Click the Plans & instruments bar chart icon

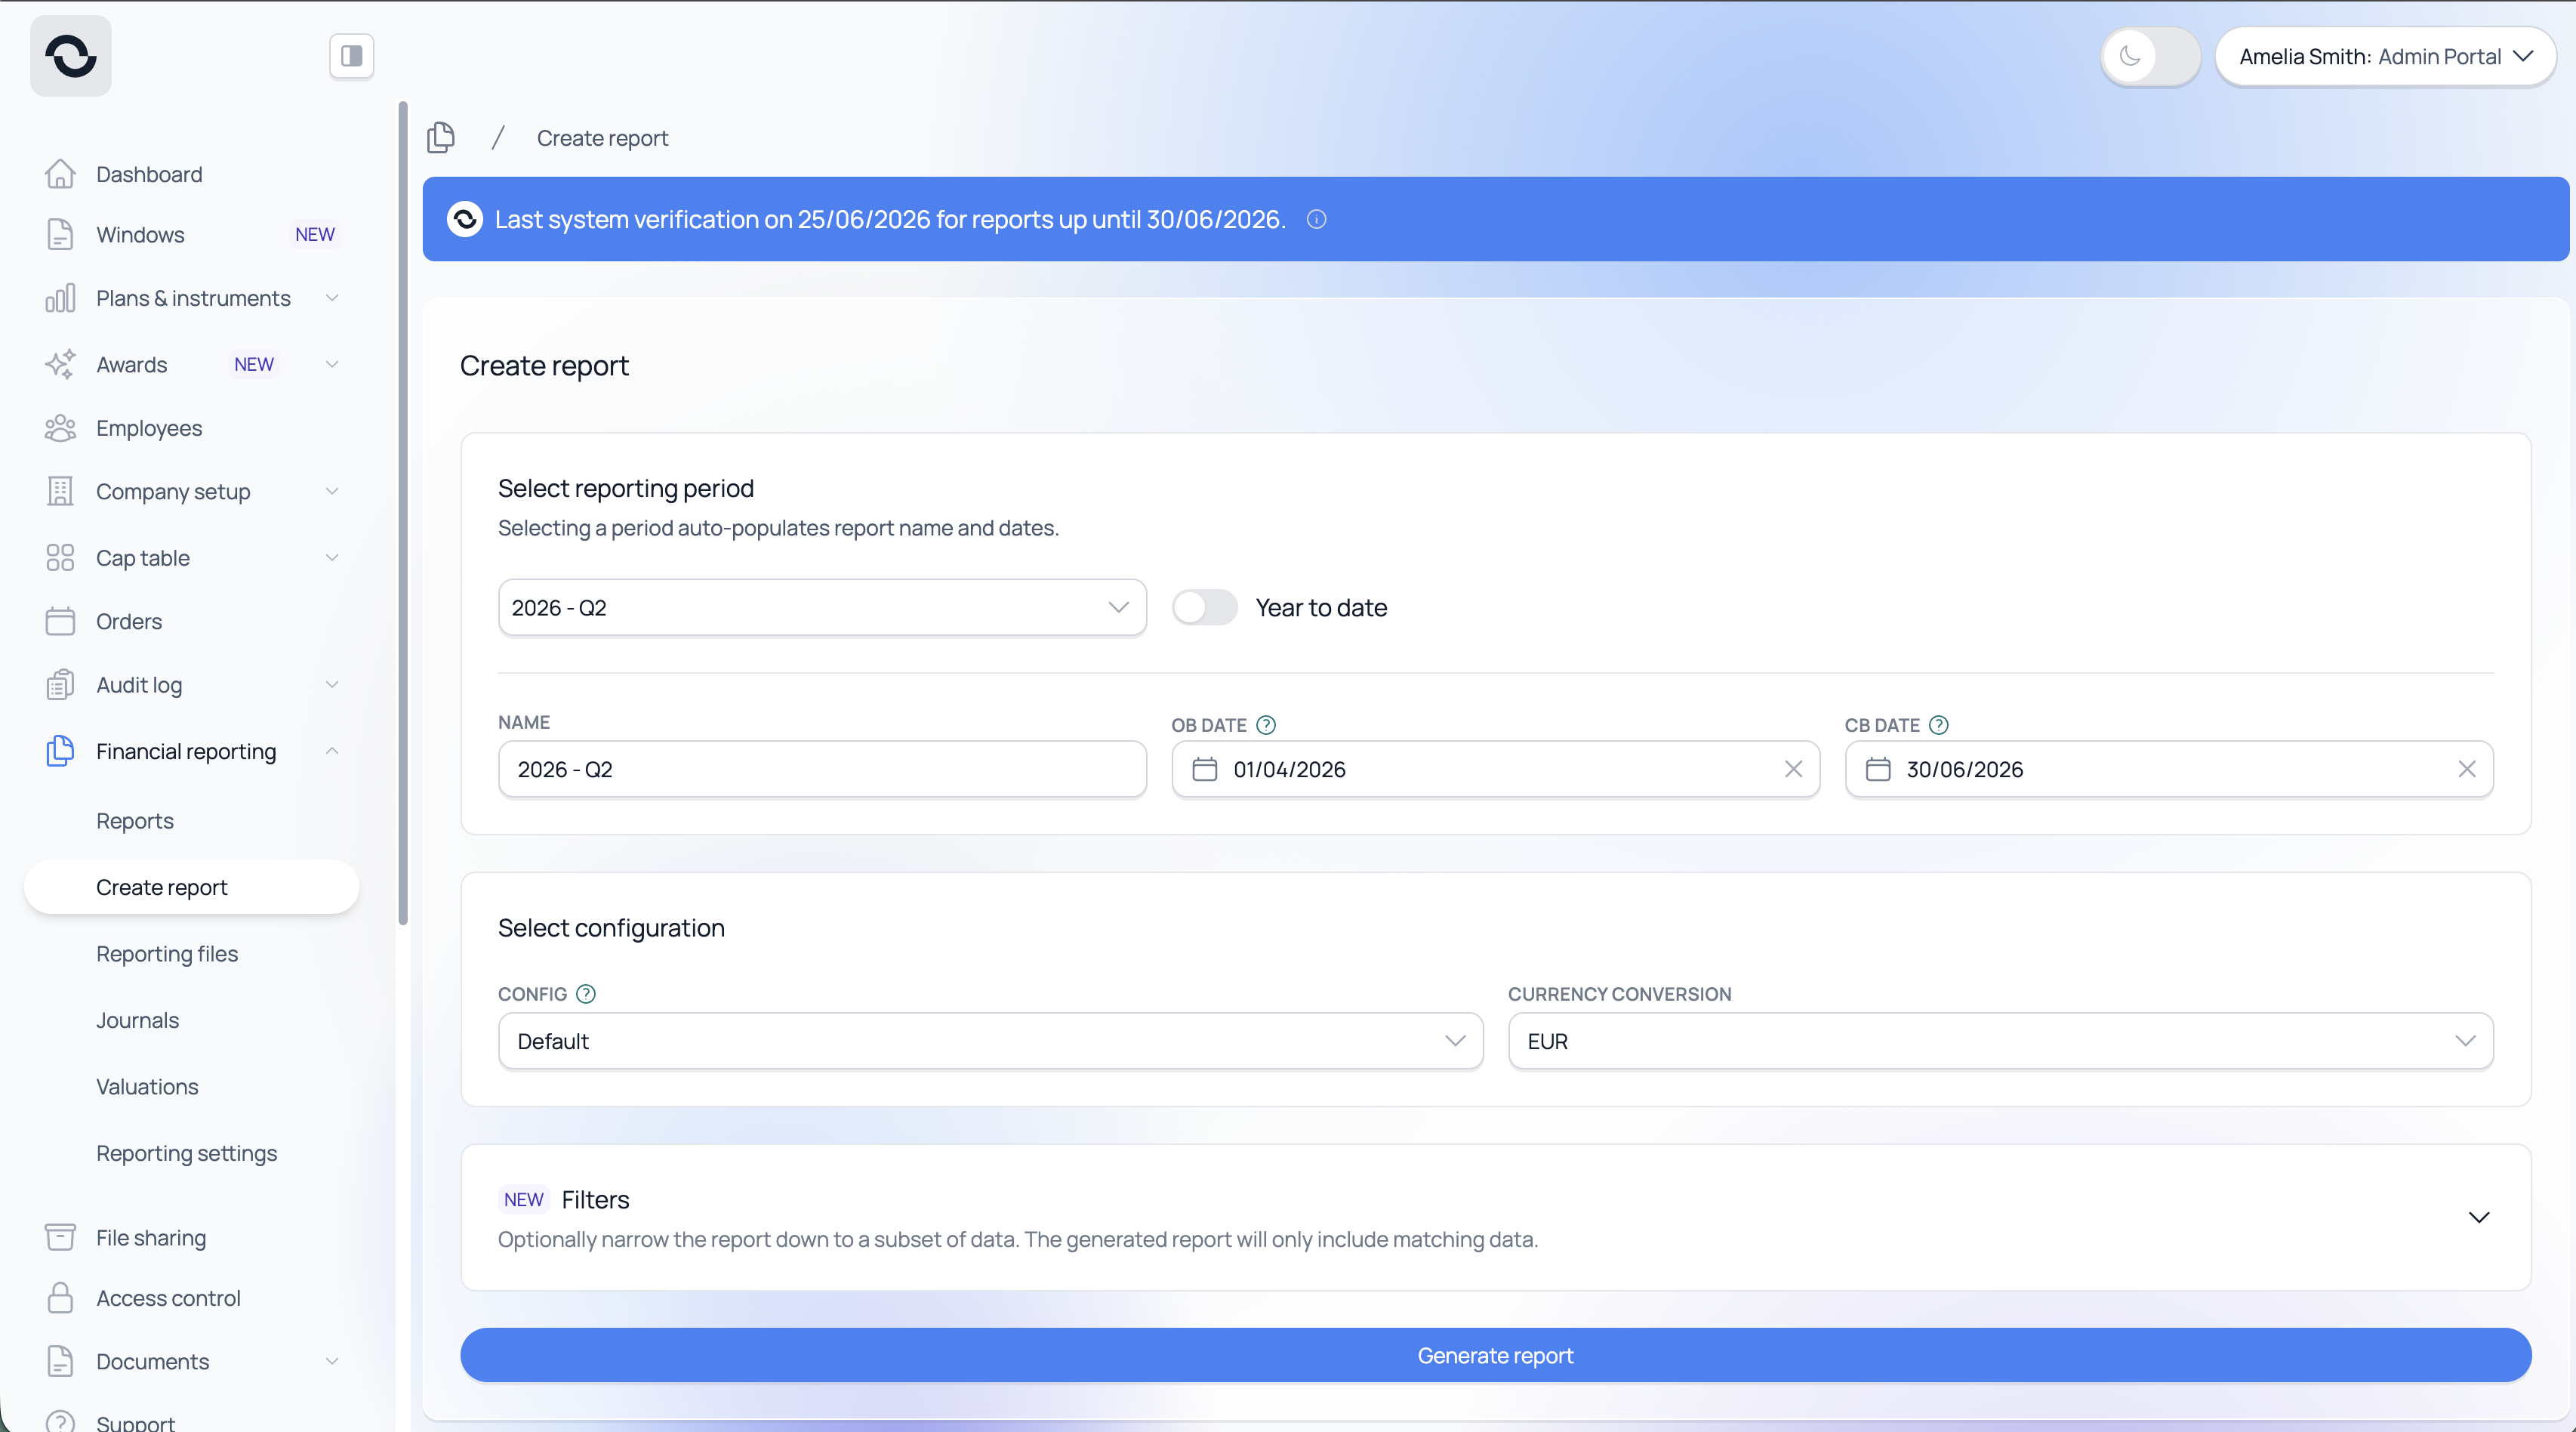[x=60, y=298]
